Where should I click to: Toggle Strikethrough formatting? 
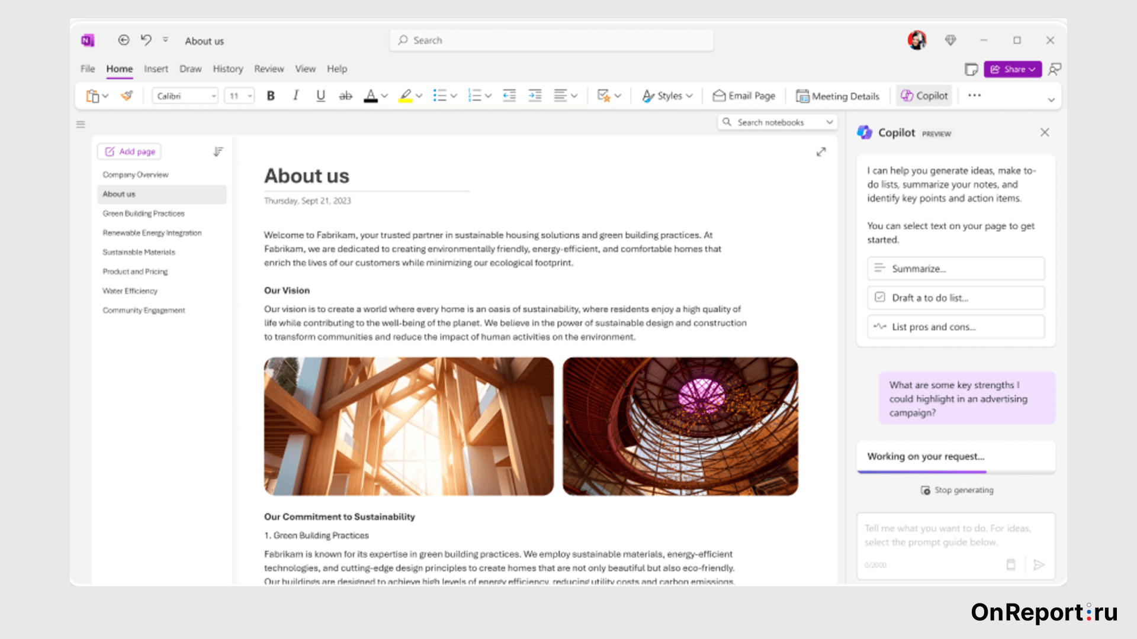click(x=346, y=96)
